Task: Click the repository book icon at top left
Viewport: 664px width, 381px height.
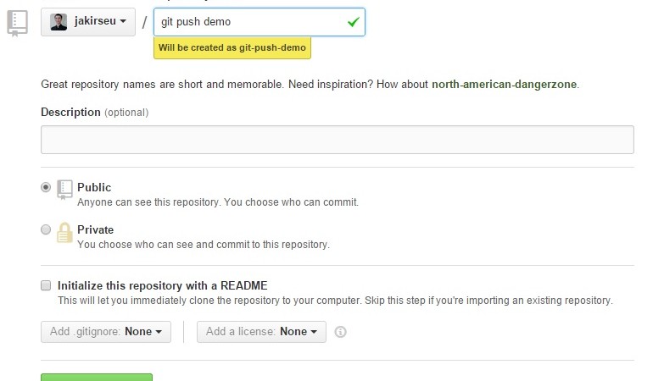Action: (17, 23)
